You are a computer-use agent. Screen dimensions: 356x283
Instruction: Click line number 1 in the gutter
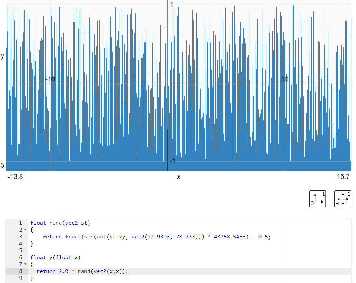[x=20, y=223]
